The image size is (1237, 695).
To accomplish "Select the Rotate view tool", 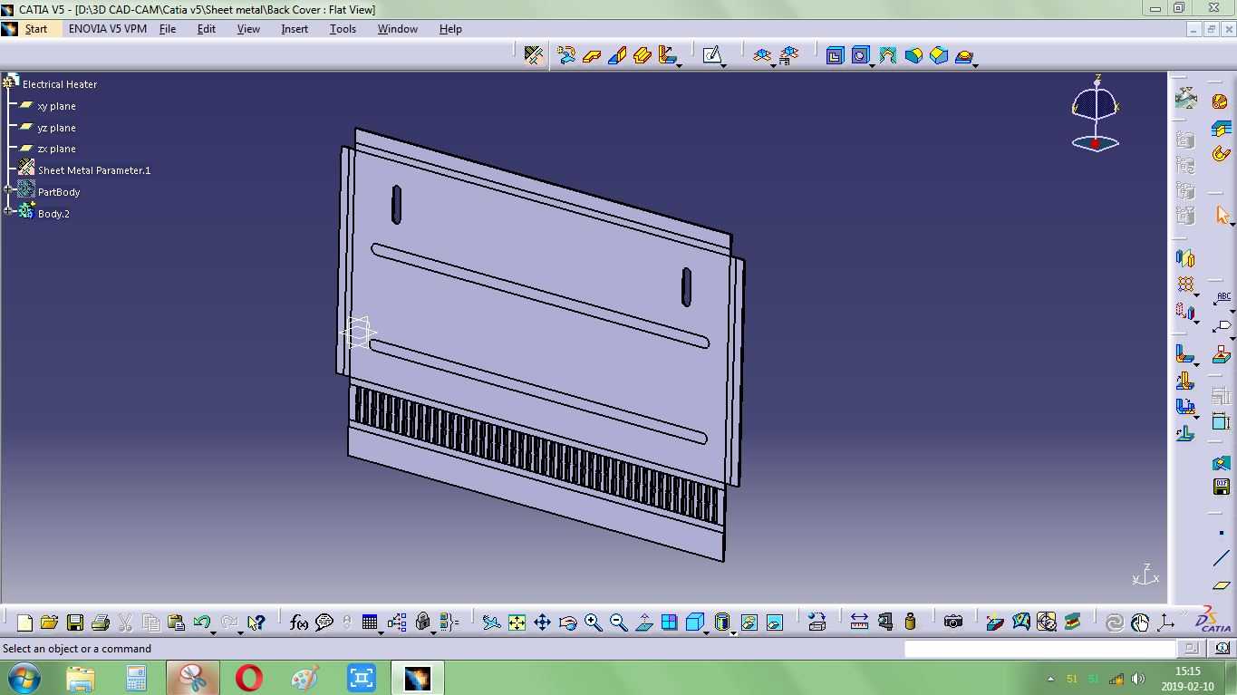I will [x=567, y=623].
